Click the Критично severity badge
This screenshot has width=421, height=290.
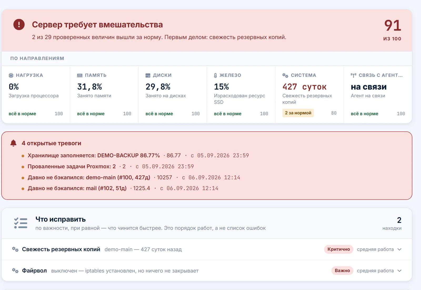pyautogui.click(x=339, y=249)
